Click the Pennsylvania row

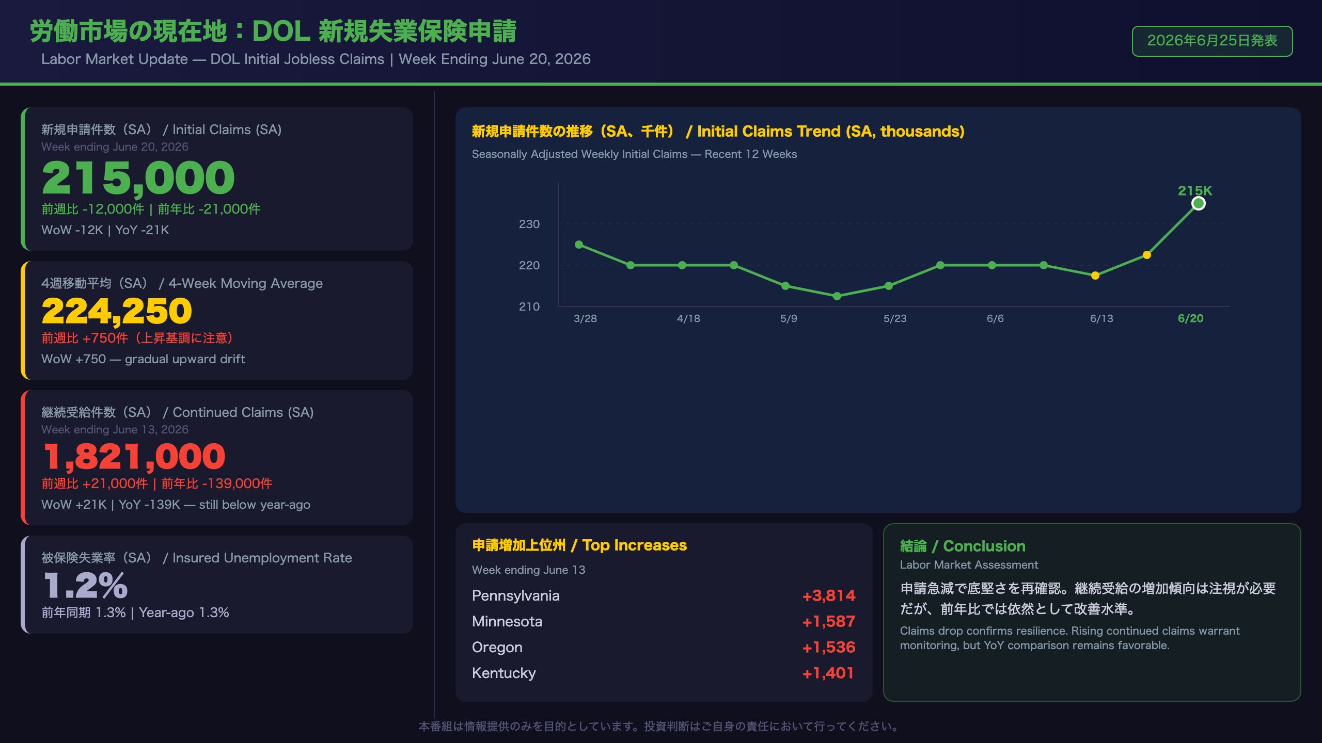click(664, 596)
